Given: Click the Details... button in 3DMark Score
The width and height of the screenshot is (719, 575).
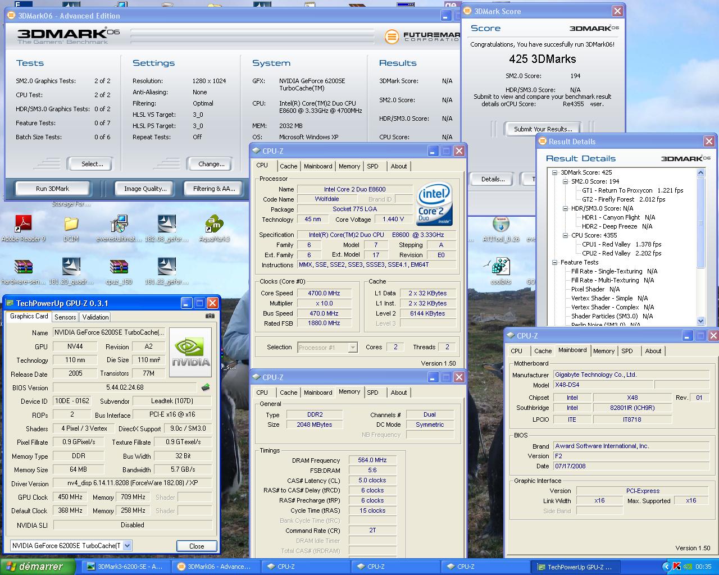Looking at the screenshot, I should tap(493, 179).
